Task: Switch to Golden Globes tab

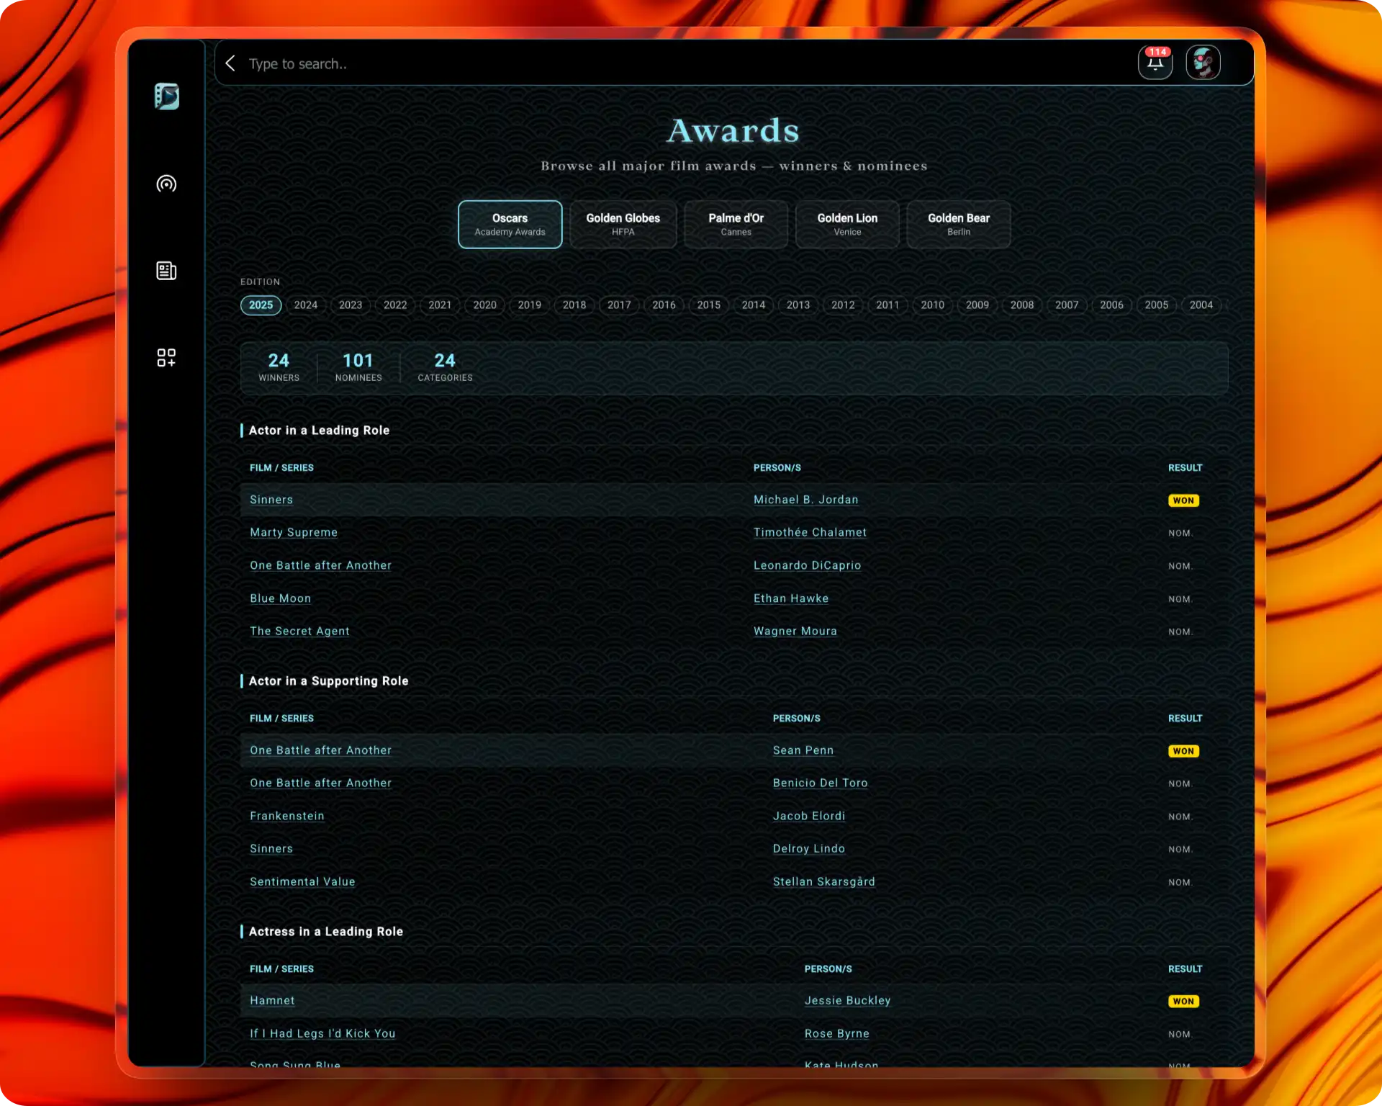Action: 623,224
